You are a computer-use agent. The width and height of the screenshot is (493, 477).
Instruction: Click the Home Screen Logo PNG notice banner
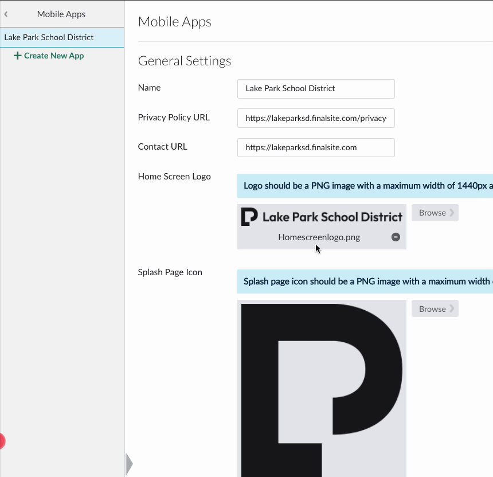pyautogui.click(x=365, y=186)
